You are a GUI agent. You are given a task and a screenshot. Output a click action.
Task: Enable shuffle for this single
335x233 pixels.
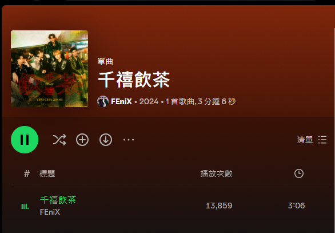(x=59, y=140)
